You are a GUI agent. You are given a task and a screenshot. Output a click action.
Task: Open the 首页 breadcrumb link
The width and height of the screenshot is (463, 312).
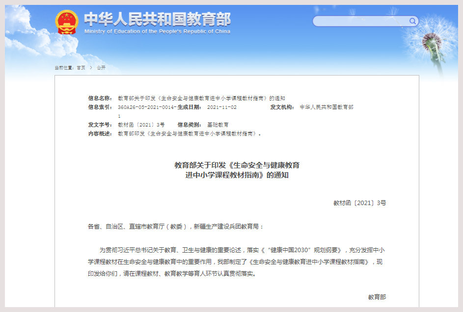click(81, 68)
